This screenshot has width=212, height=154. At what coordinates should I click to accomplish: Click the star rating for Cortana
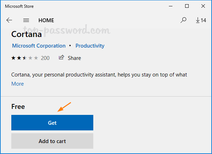[24, 58]
